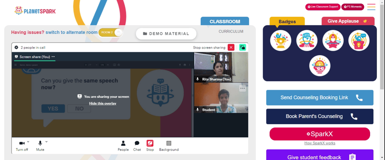
Task: Select the Badges tab
Action: [287, 21]
